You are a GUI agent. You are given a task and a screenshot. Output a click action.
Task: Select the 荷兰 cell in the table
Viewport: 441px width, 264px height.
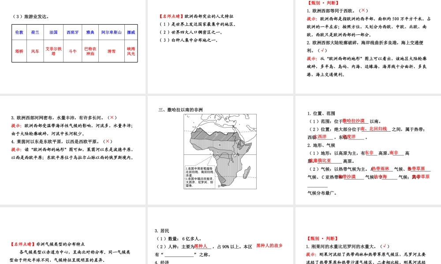35,32
